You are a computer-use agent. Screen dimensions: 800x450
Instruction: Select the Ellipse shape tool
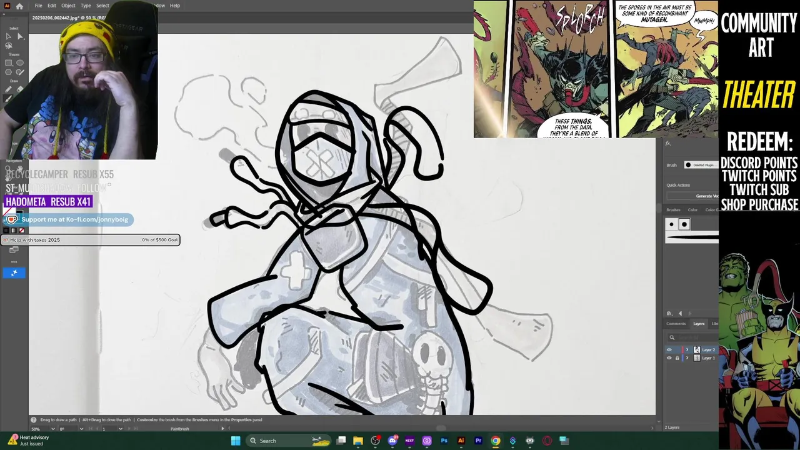[20, 62]
